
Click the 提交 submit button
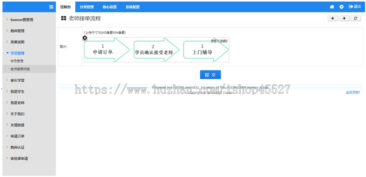click(x=210, y=75)
